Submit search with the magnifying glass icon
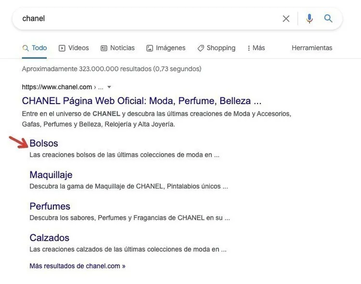 click(328, 18)
